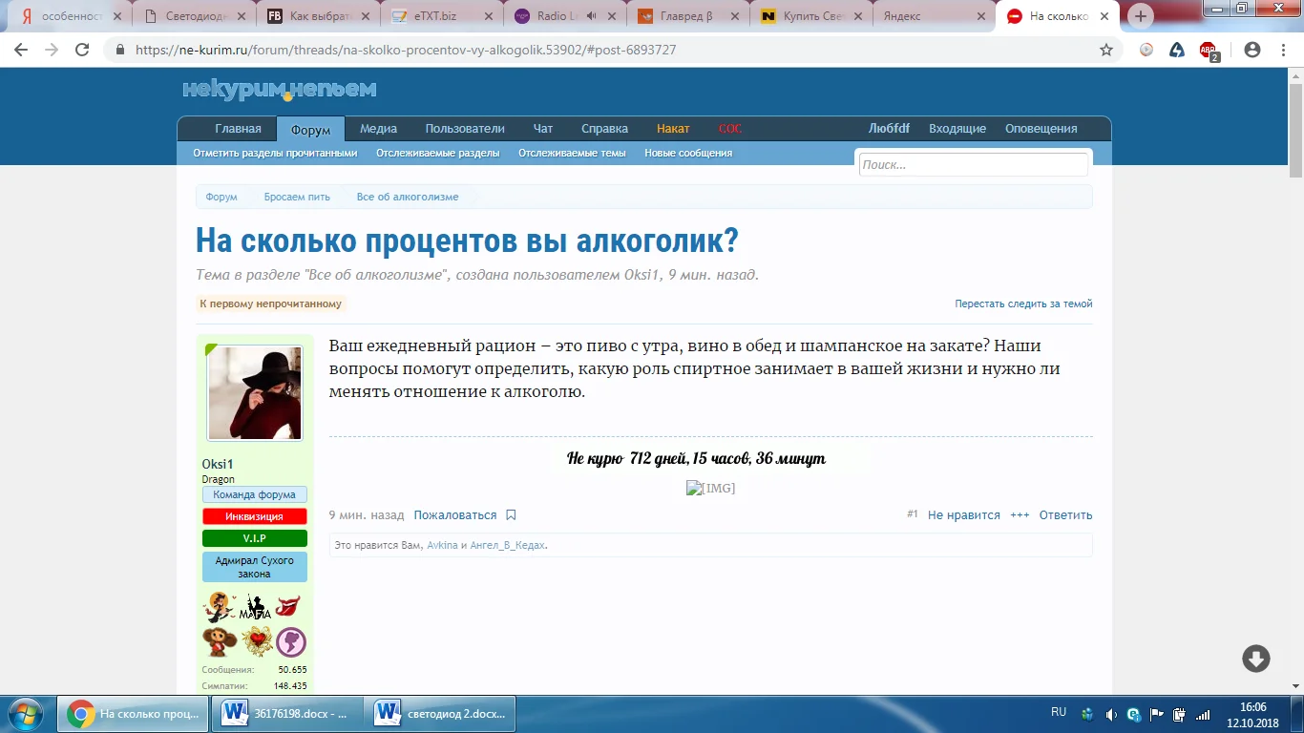Click the scroll-down arrow circle icon
This screenshot has height=733, width=1304.
[1255, 659]
